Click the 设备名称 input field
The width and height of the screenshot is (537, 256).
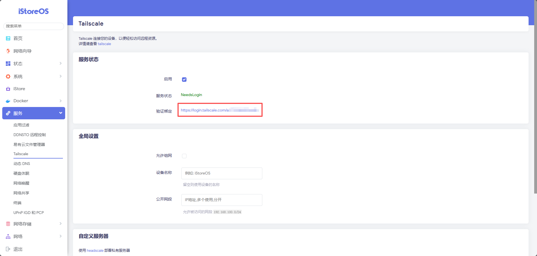tap(222, 173)
